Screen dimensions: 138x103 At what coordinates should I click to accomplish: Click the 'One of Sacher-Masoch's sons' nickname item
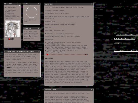64,42
